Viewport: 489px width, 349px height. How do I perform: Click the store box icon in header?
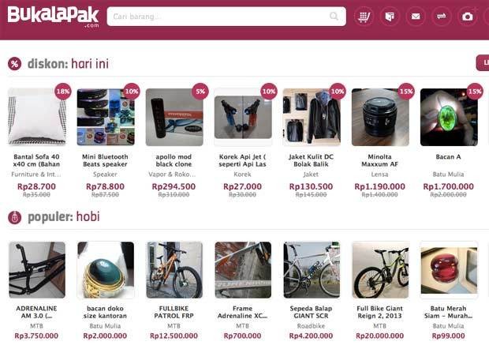click(x=390, y=17)
